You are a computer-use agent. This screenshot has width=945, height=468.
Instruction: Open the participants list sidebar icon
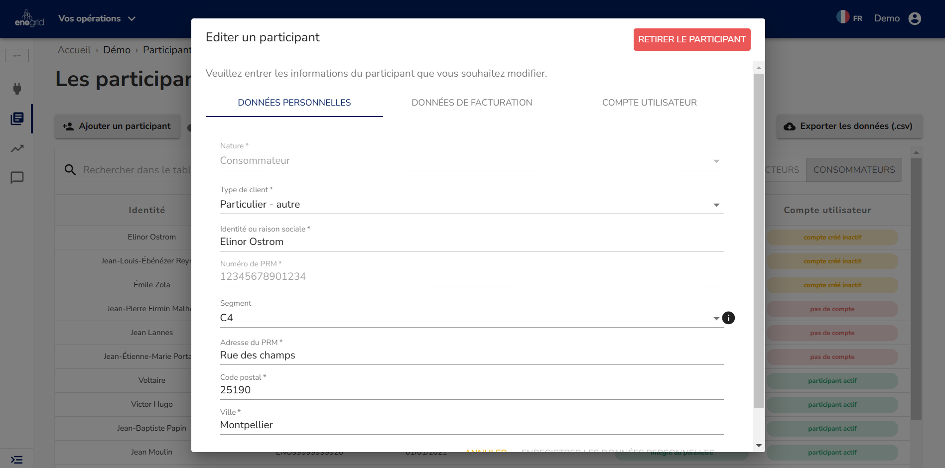point(17,118)
